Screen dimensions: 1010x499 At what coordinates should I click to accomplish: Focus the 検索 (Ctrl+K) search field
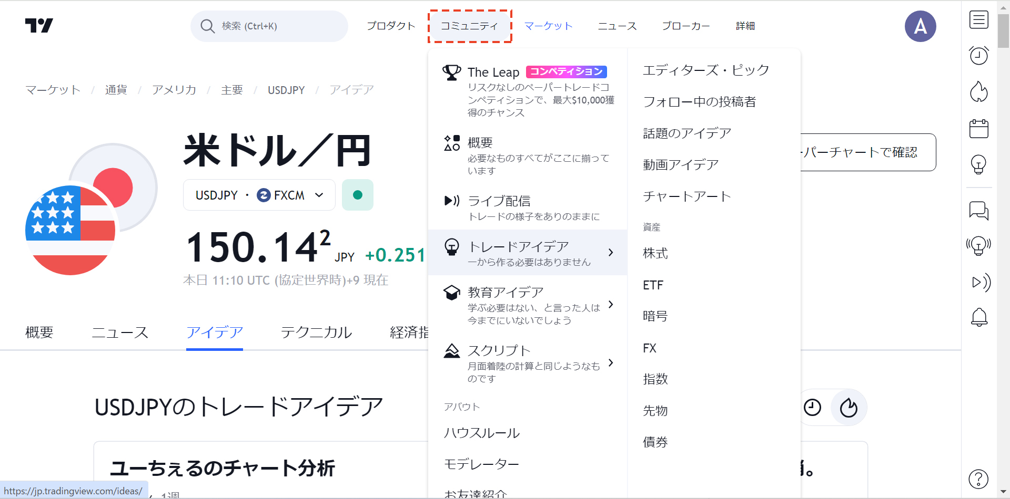pyautogui.click(x=269, y=26)
